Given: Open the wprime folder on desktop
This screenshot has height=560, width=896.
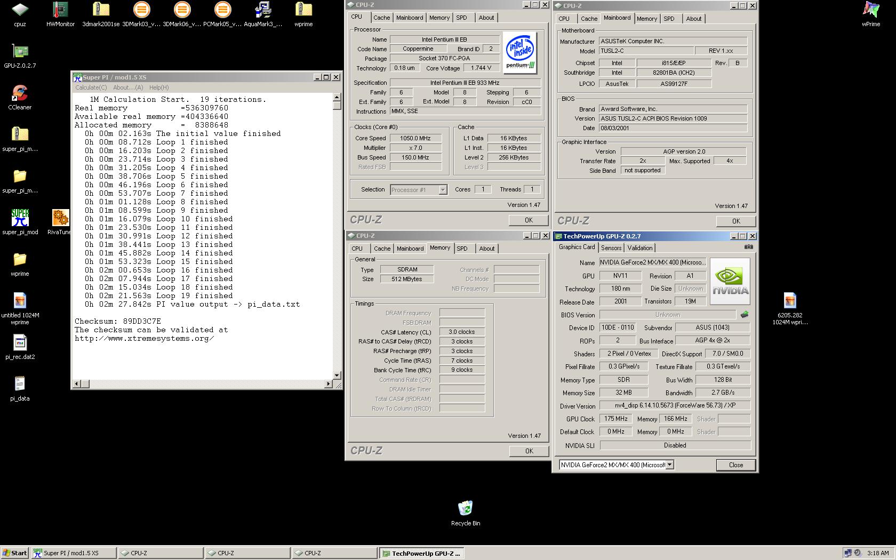Looking at the screenshot, I should click(x=20, y=263).
